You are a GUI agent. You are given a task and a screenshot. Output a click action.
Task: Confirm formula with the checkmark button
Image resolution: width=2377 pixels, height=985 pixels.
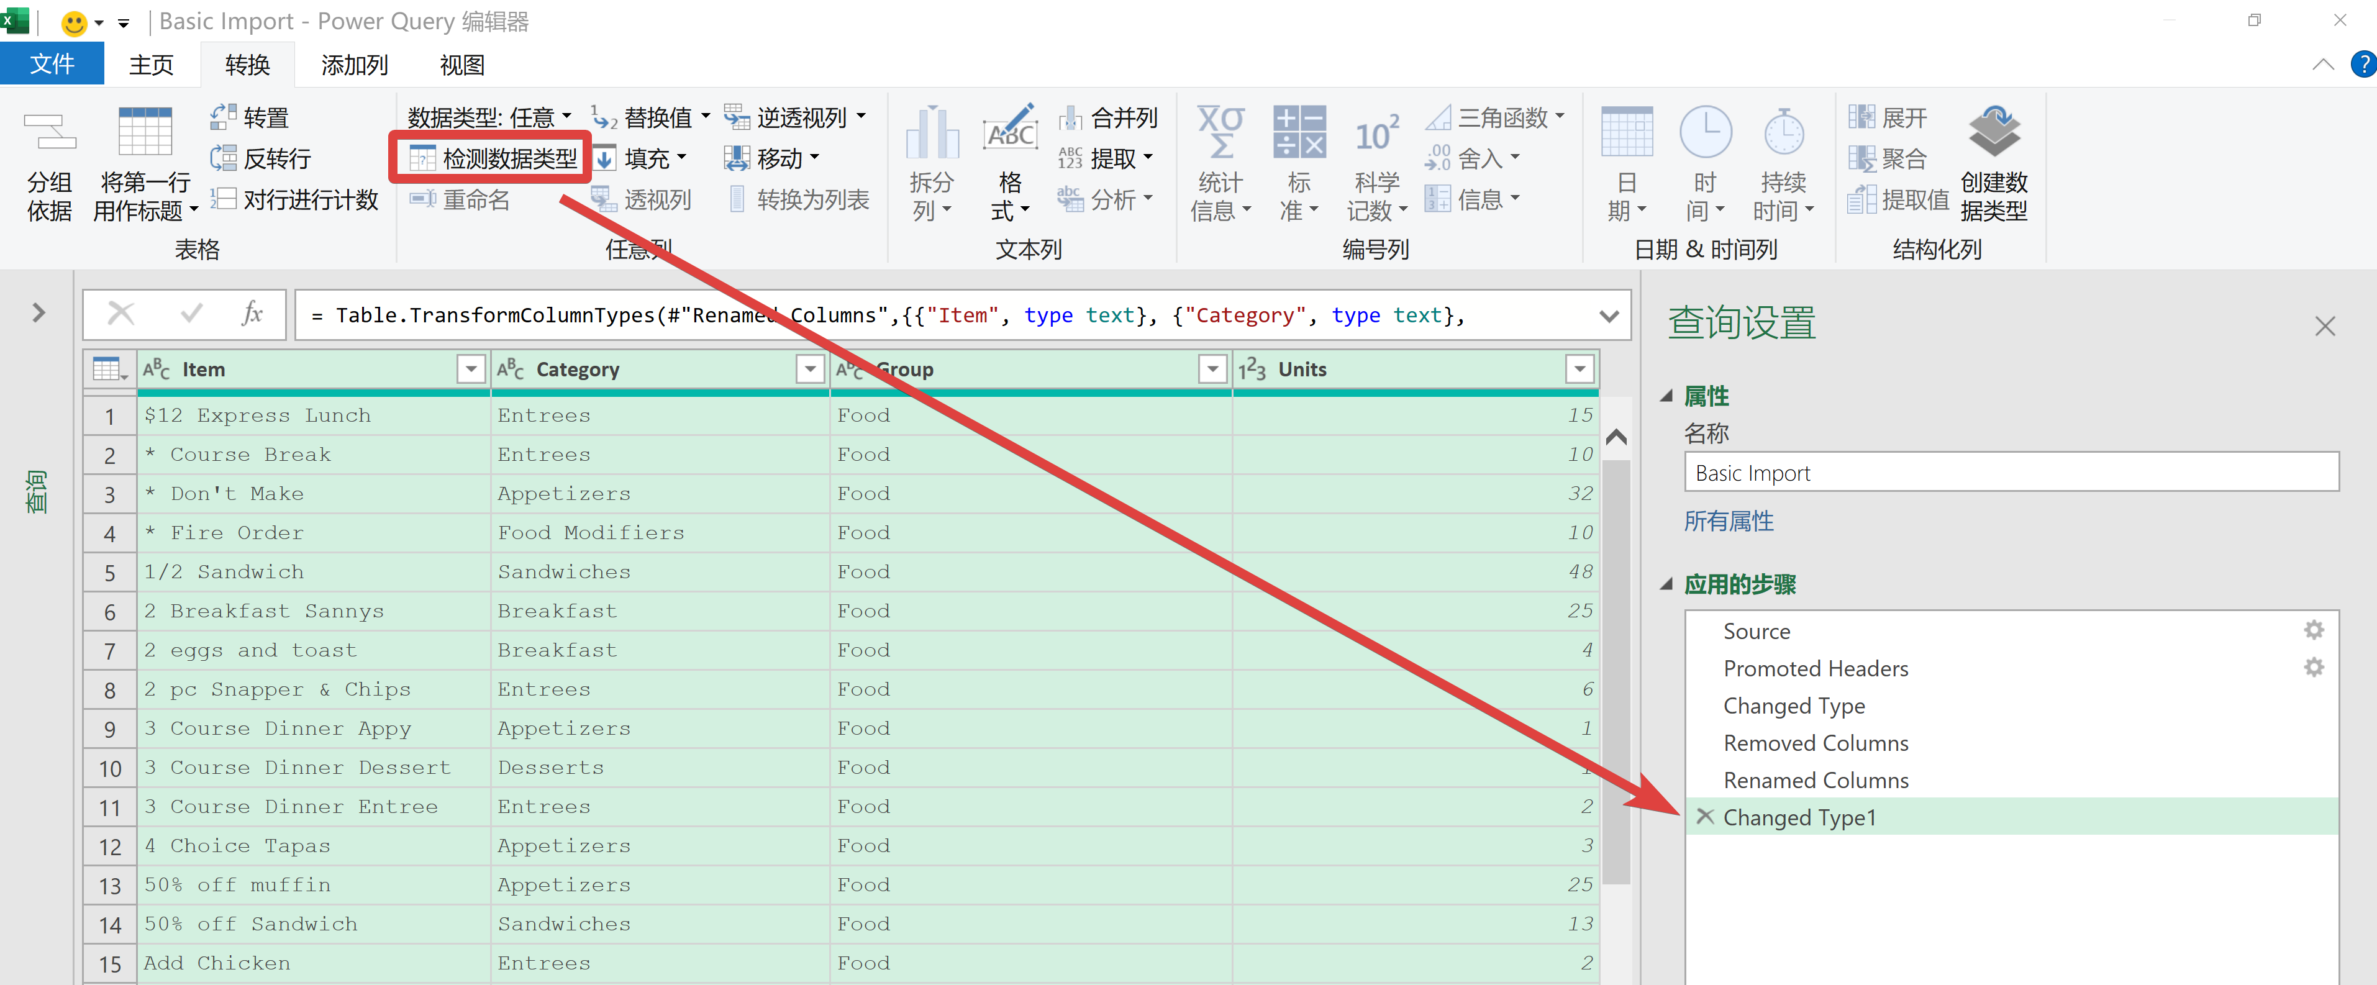(191, 314)
